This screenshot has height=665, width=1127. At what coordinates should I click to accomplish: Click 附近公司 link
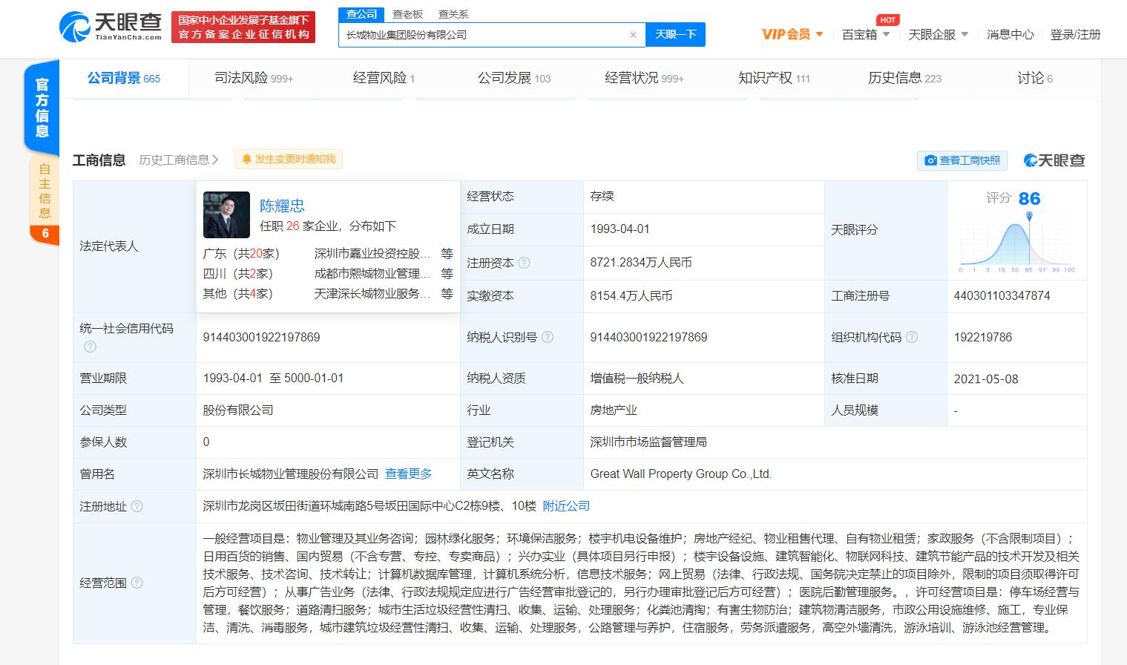566,505
